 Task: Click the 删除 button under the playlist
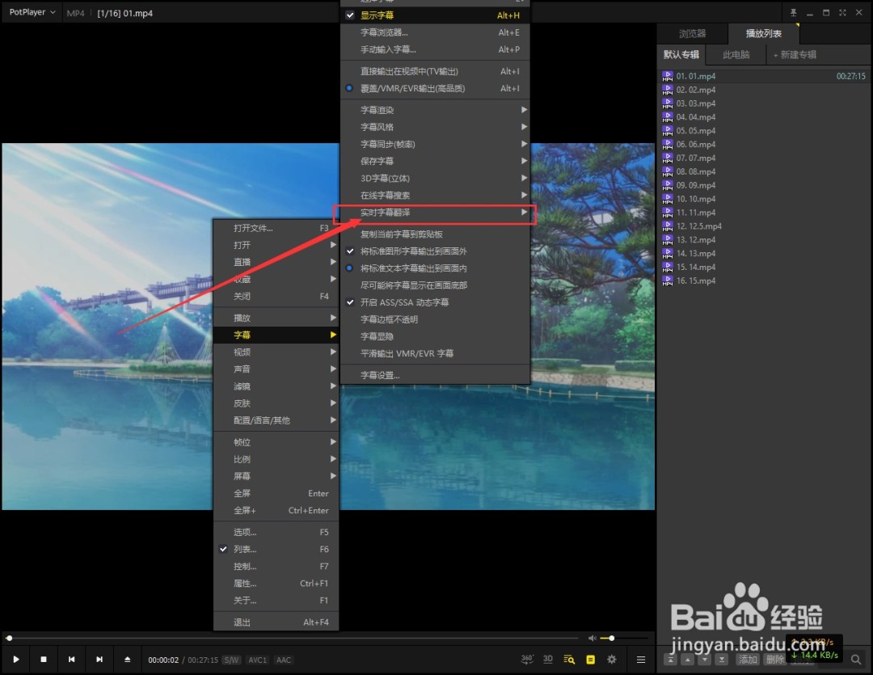coord(774,660)
